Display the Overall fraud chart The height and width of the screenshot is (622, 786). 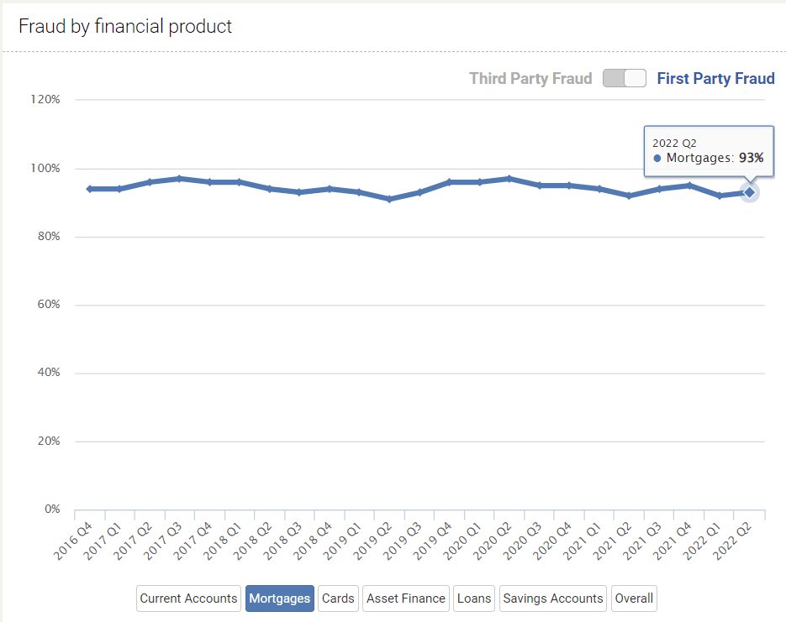pos(634,598)
